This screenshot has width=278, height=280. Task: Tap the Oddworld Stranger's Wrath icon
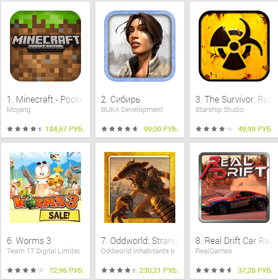click(x=140, y=187)
